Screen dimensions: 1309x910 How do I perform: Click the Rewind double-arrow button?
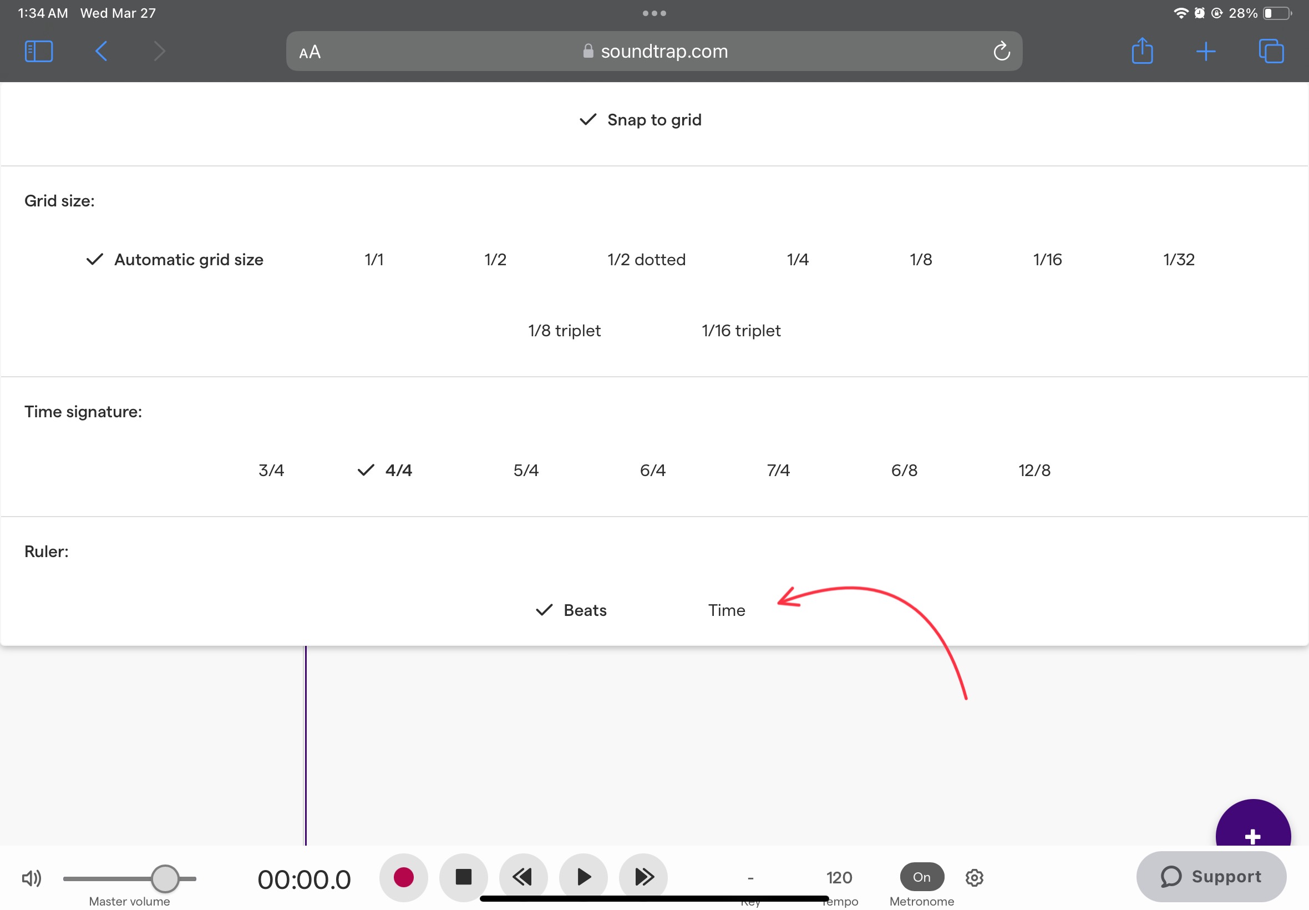click(522, 877)
